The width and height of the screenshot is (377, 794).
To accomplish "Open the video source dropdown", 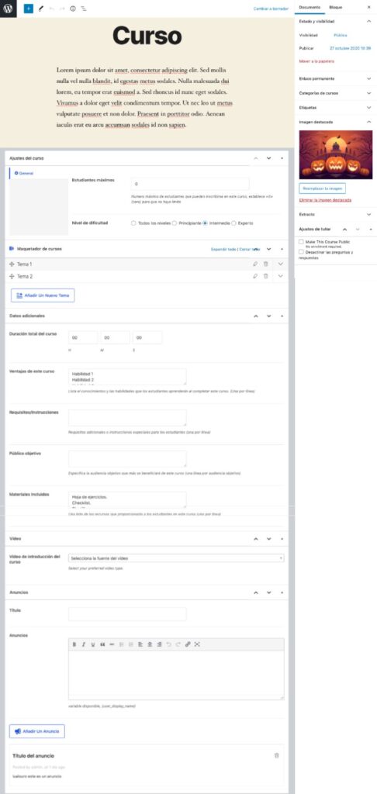I will point(176,558).
